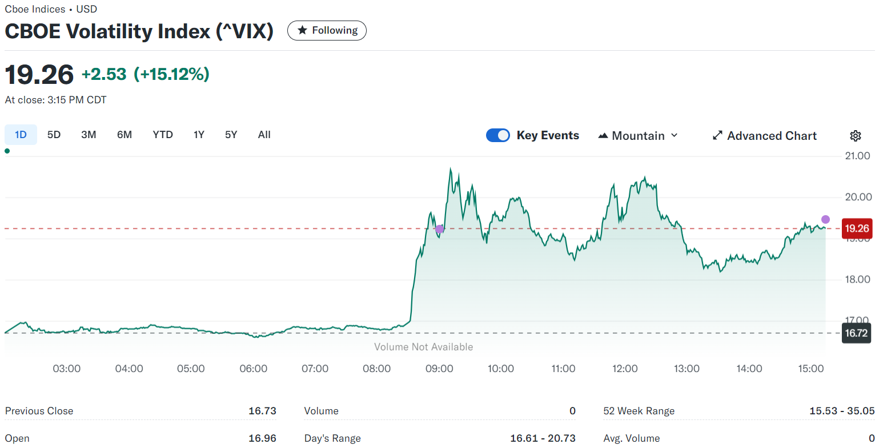This screenshot has height=448, width=879.
Task: Click the 12:00 time axis label
Action: [x=625, y=369]
